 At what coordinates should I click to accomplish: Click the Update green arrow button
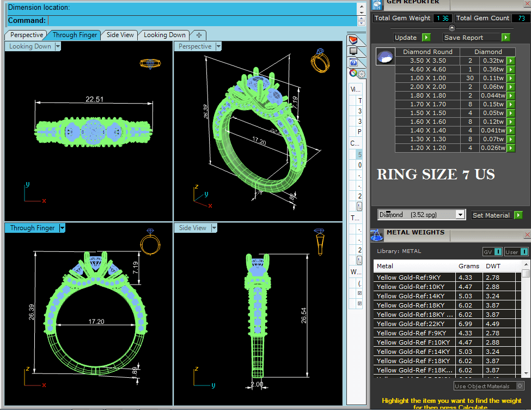[x=426, y=38]
